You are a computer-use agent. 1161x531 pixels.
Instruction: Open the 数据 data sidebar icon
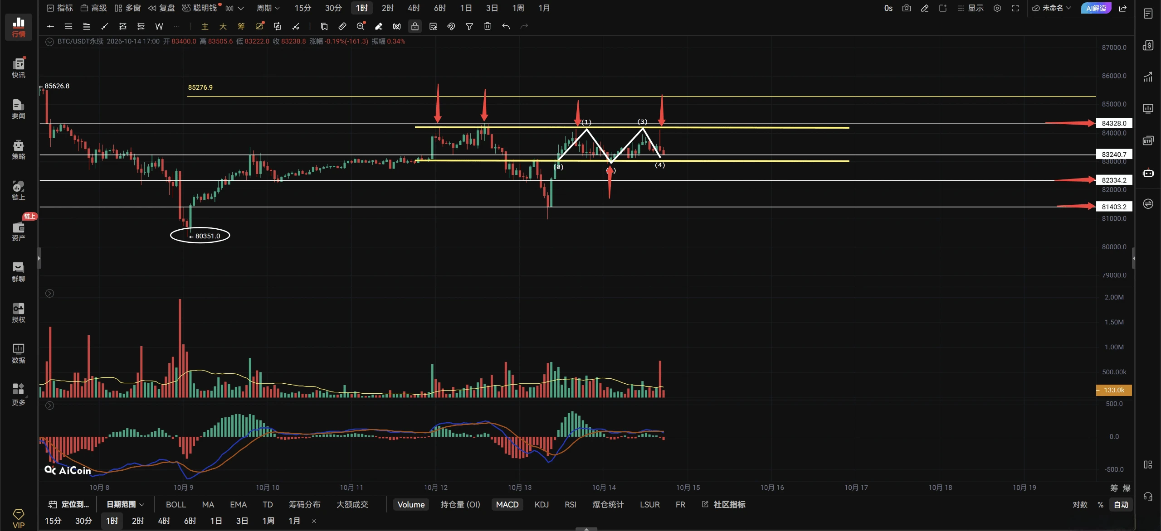tap(19, 353)
